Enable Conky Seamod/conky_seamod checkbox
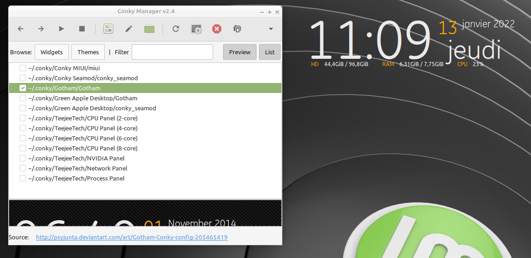Image resolution: width=531 pixels, height=258 pixels. 23,78
